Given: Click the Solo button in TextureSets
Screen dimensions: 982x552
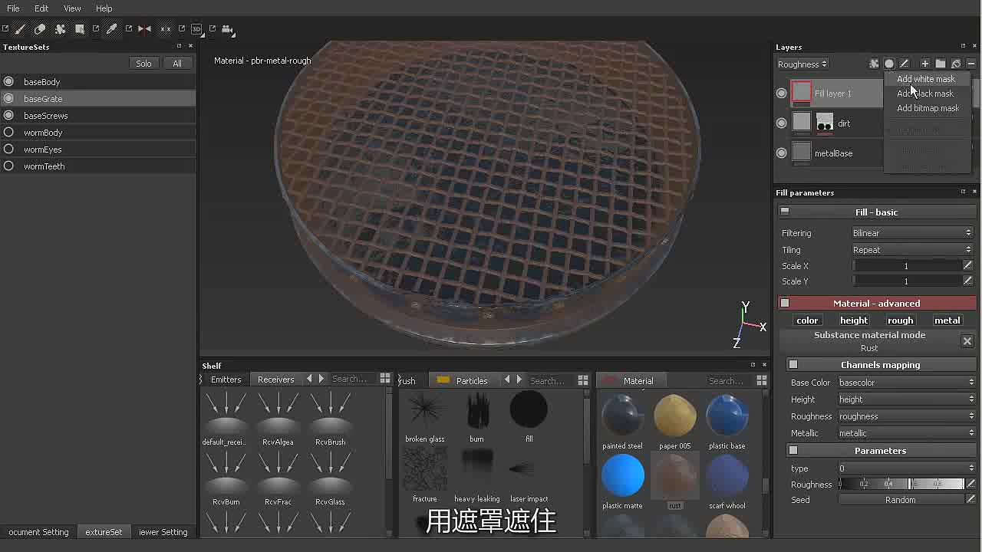Looking at the screenshot, I should click(143, 64).
